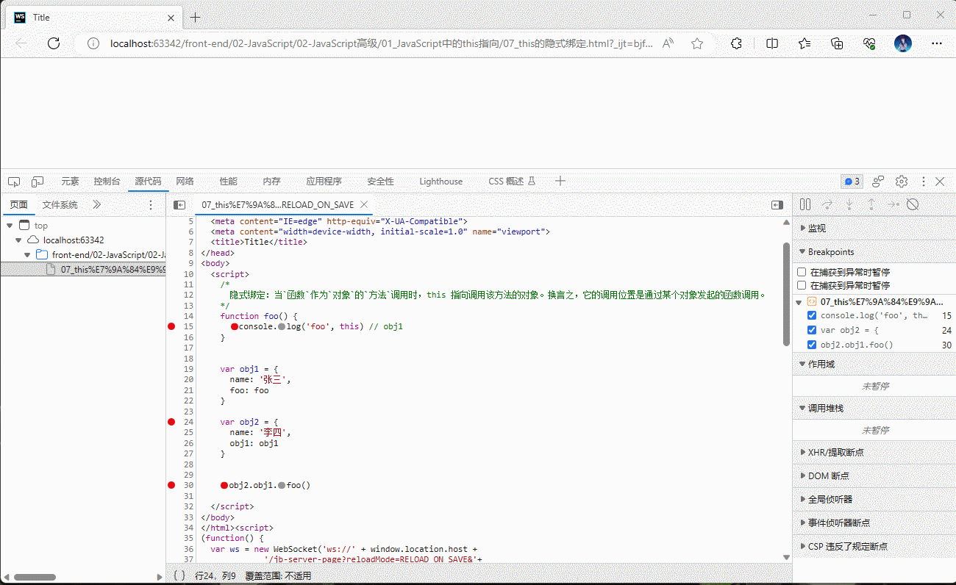Close the open source file tab
The width and height of the screenshot is (956, 585).
pyautogui.click(x=364, y=205)
